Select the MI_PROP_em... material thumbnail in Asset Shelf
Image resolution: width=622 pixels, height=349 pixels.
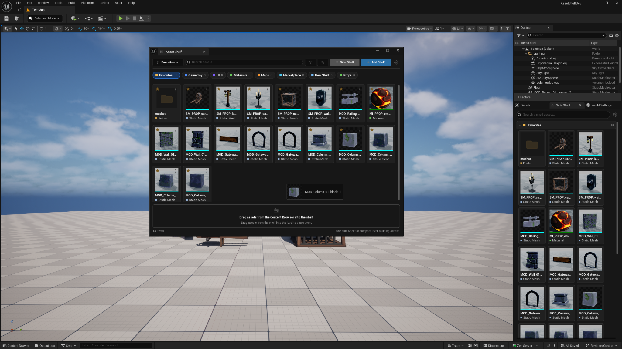[x=381, y=98]
